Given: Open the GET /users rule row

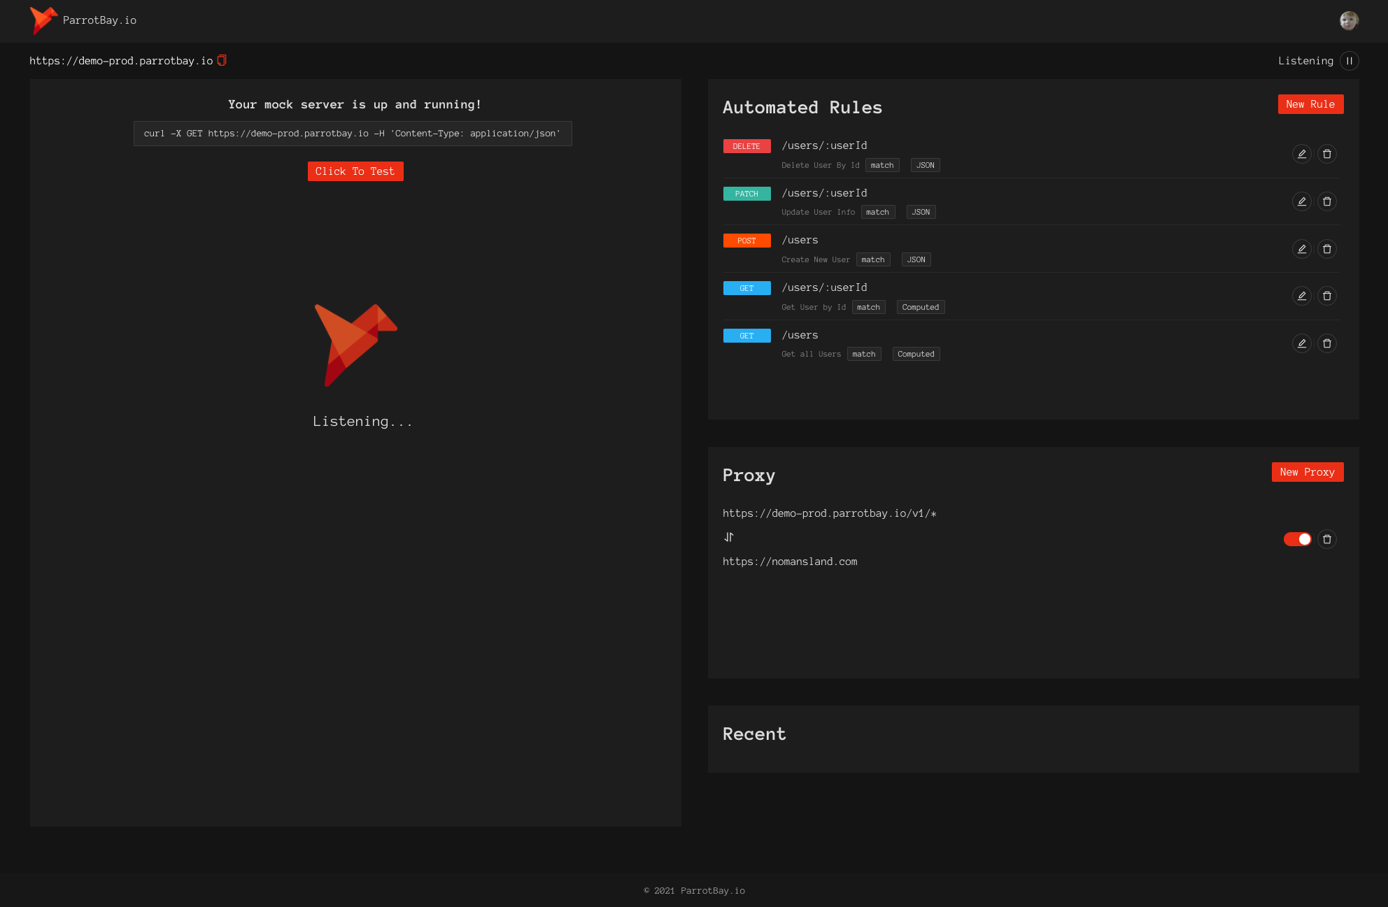Looking at the screenshot, I should (x=800, y=335).
